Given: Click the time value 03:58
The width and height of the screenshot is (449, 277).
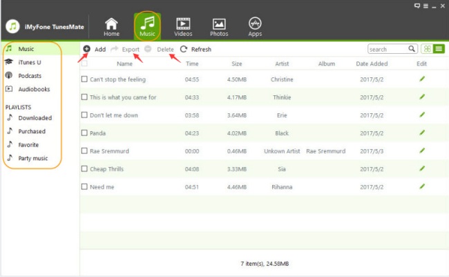Looking at the screenshot, I should (192, 115).
